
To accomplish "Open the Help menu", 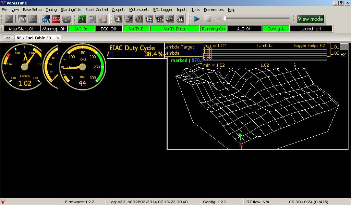I will 231,10.
